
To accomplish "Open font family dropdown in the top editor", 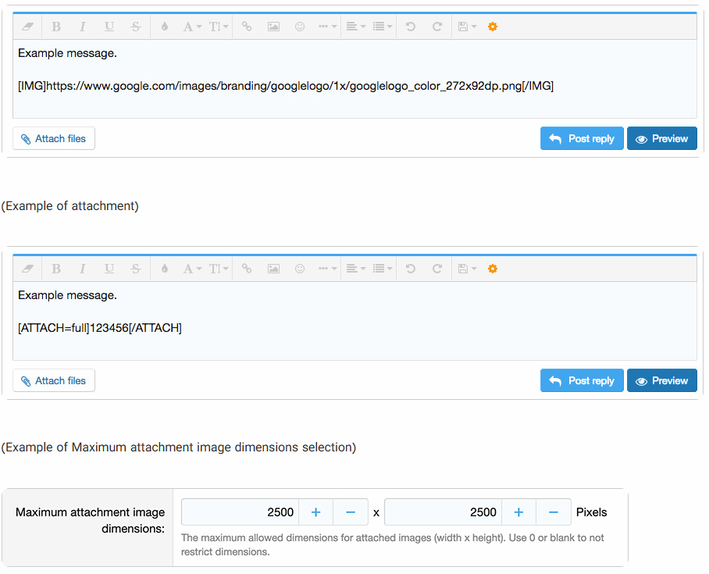I will pos(192,27).
